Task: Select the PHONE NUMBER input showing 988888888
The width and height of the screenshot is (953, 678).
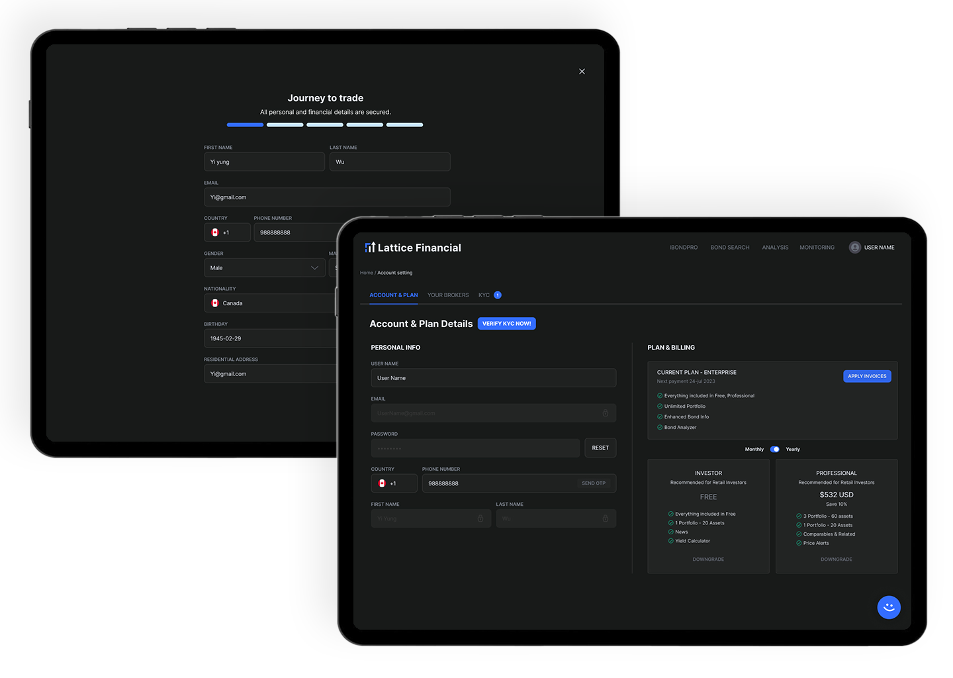Action: 496,483
